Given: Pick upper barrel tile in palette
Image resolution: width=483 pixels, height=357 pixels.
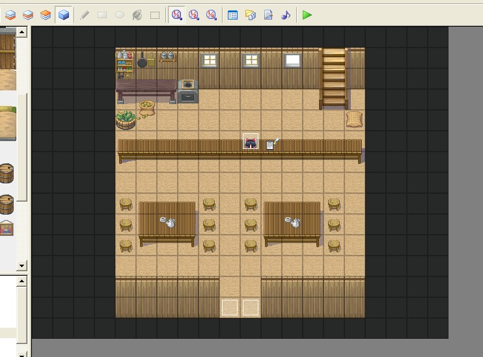Looking at the screenshot, I should click(7, 174).
